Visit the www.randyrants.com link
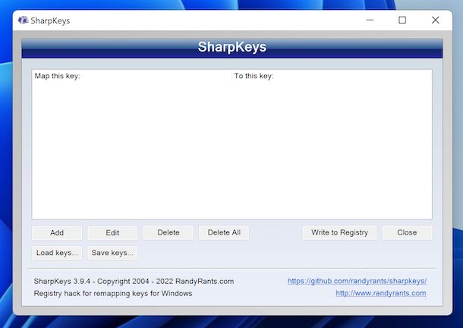 pyautogui.click(x=381, y=293)
